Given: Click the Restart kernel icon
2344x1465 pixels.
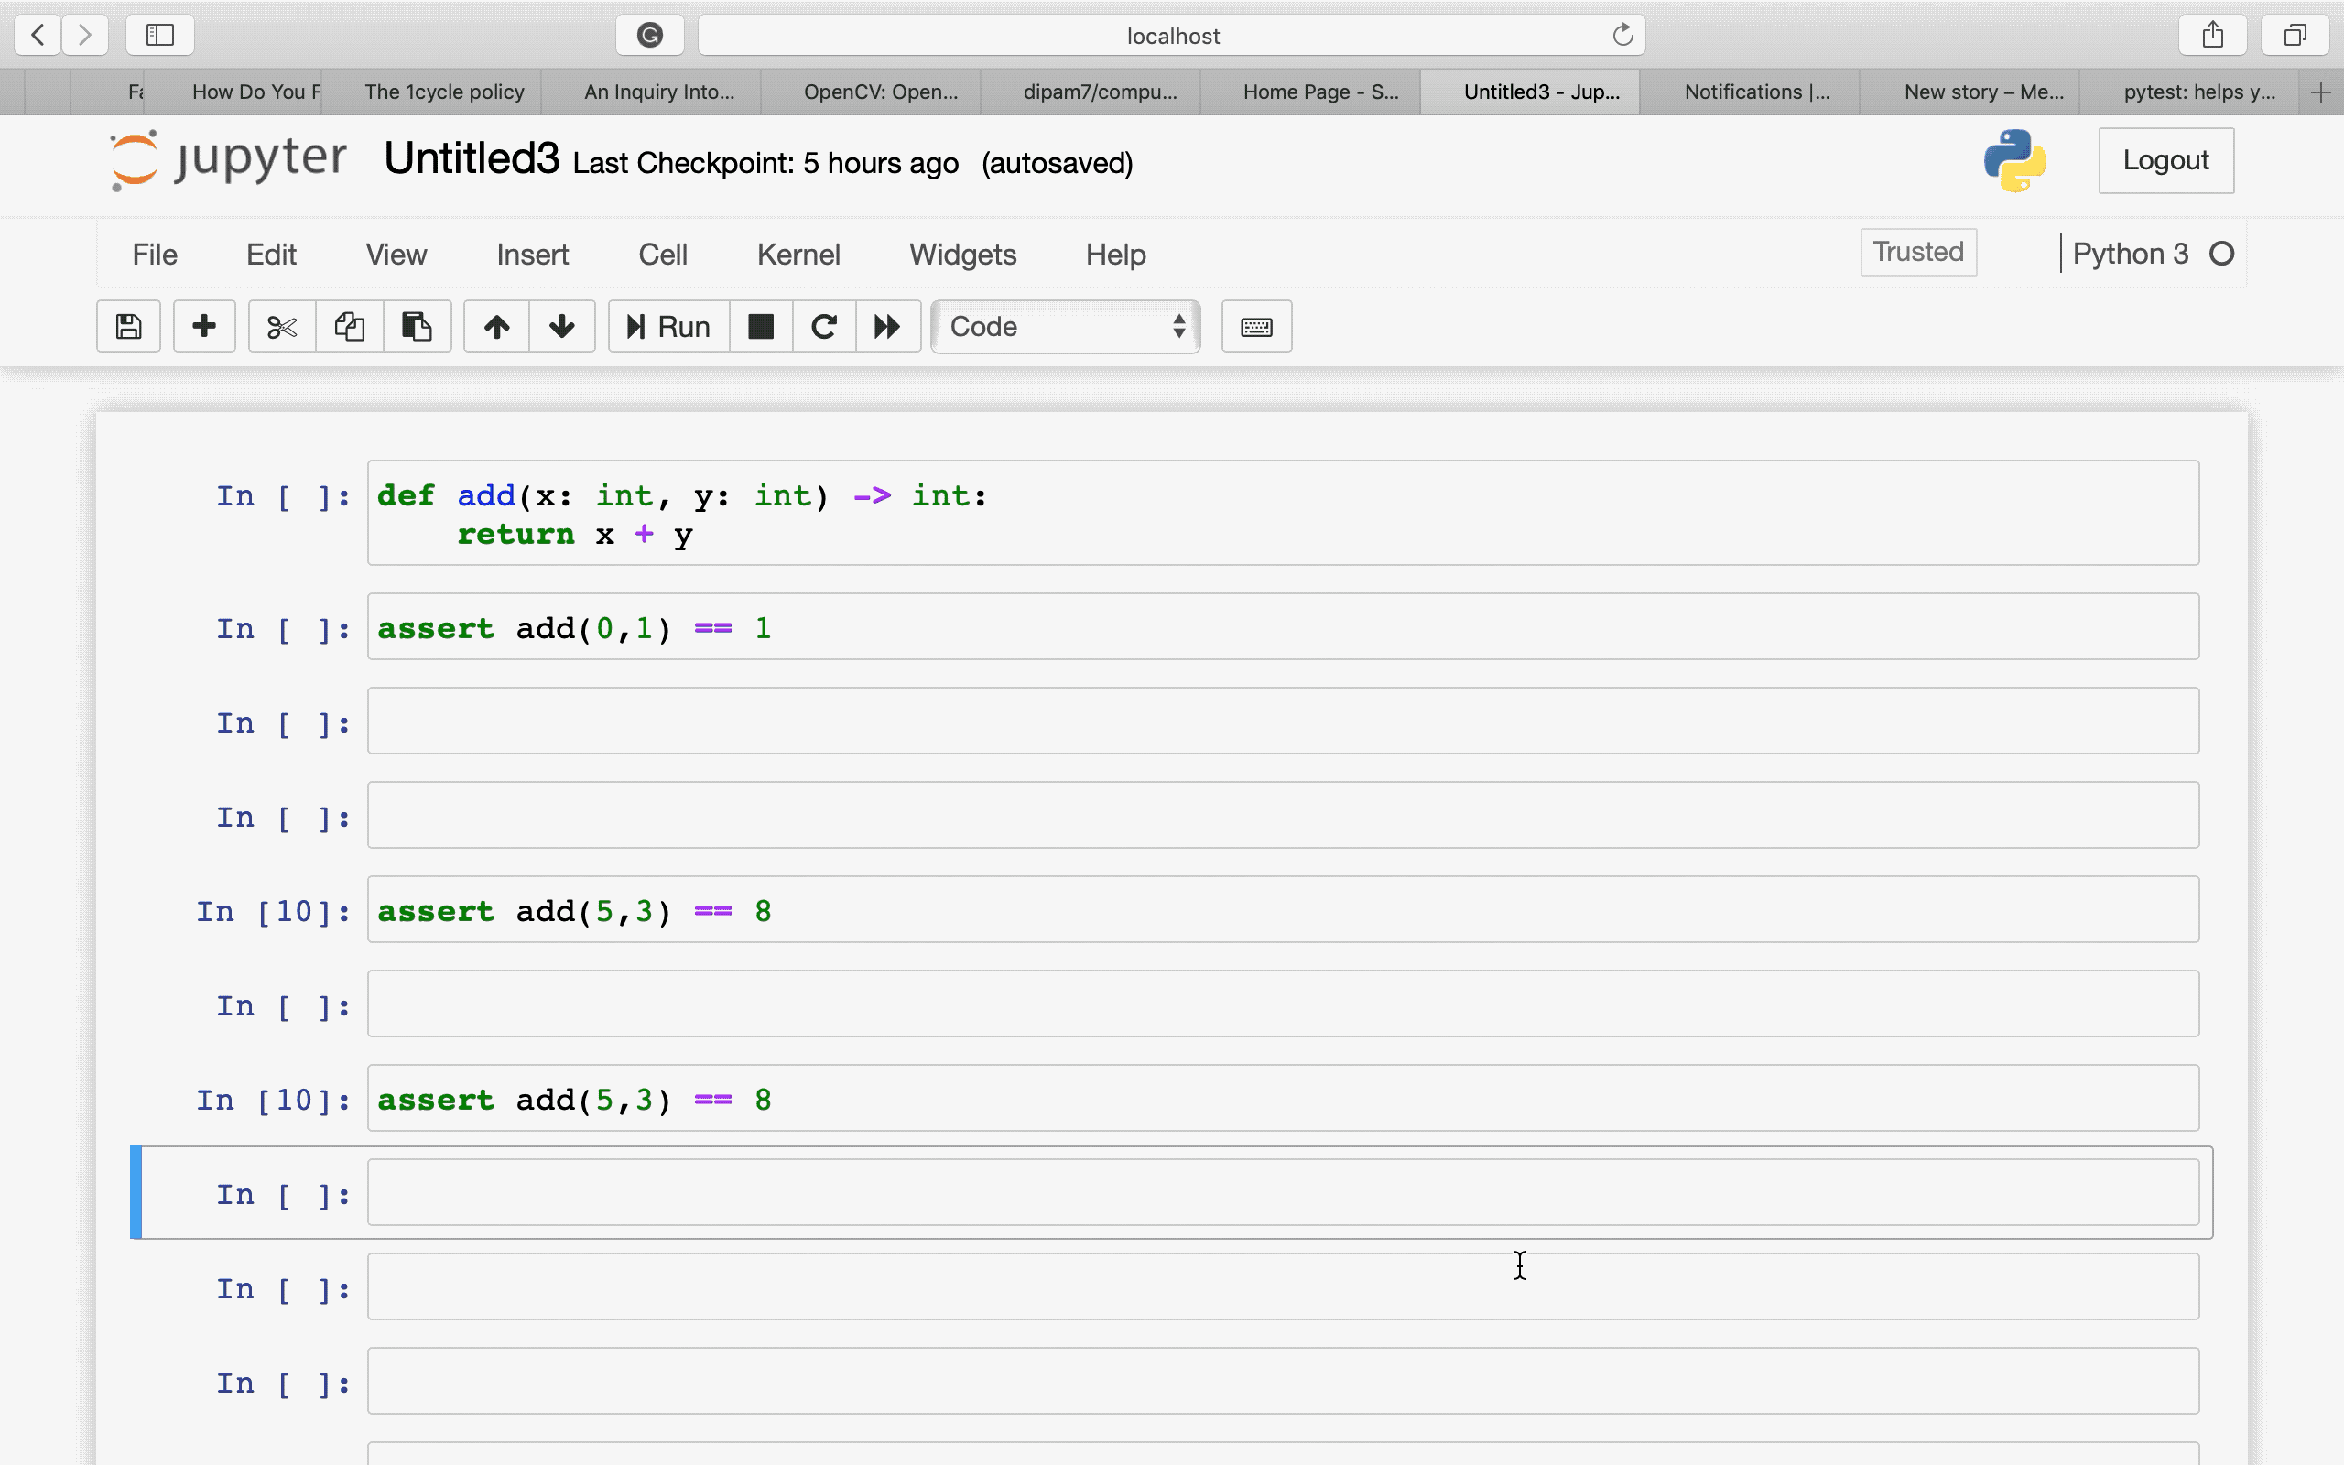Looking at the screenshot, I should click(x=822, y=326).
